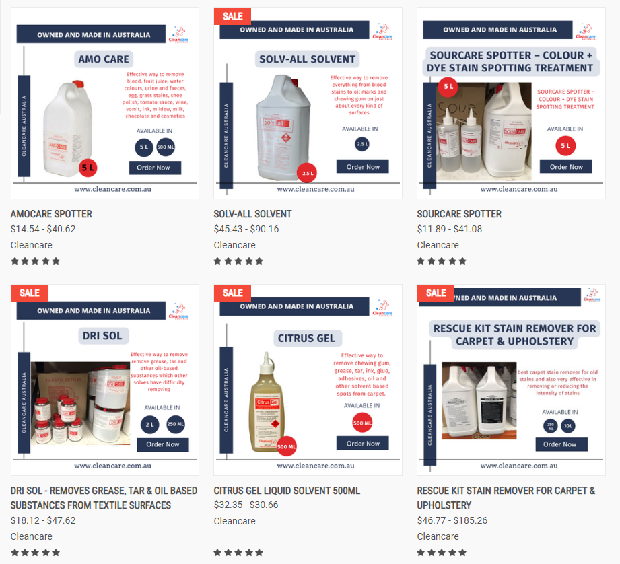Screen dimensions: 620x564
Task: Open the AMOCARE SPOTTER product title link
Action: [51, 214]
